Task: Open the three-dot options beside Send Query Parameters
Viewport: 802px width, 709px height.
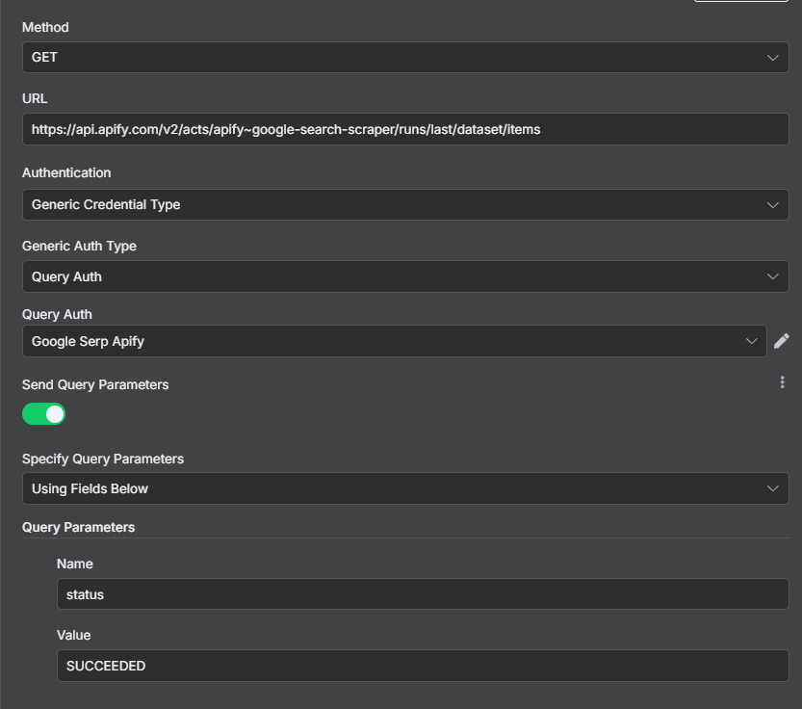Action: [x=782, y=382]
